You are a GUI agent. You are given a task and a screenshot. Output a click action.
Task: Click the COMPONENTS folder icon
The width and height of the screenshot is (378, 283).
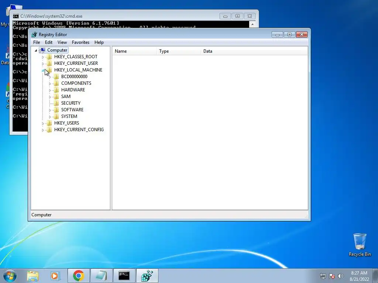[56, 83]
